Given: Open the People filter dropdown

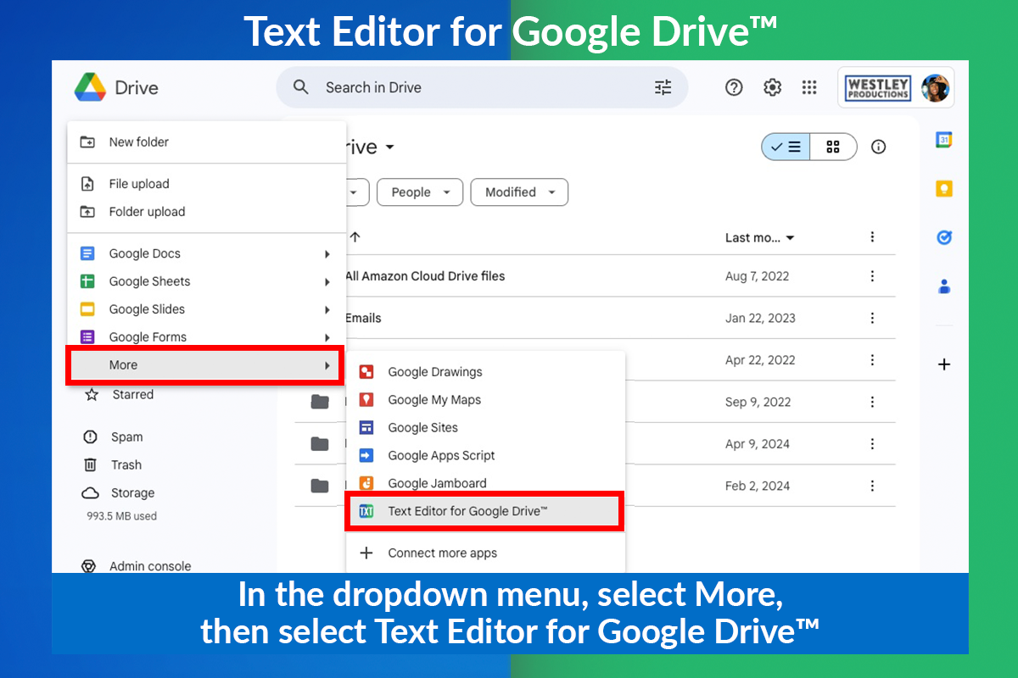Looking at the screenshot, I should click(420, 192).
